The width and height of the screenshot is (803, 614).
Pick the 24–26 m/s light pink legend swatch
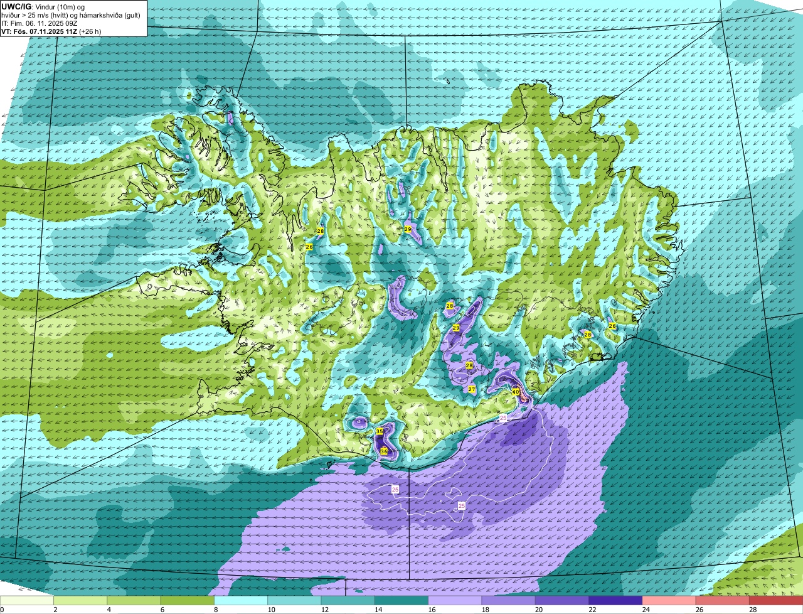[x=669, y=601]
